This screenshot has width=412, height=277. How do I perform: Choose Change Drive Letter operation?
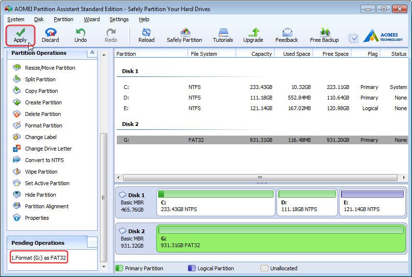click(42, 149)
